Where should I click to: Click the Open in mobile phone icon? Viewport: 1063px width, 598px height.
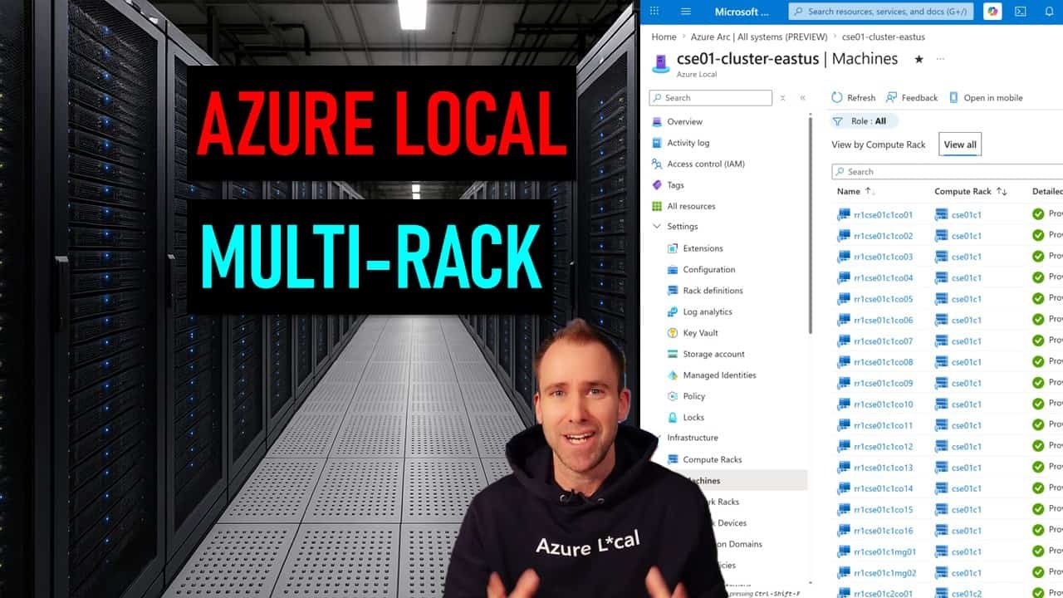(953, 98)
